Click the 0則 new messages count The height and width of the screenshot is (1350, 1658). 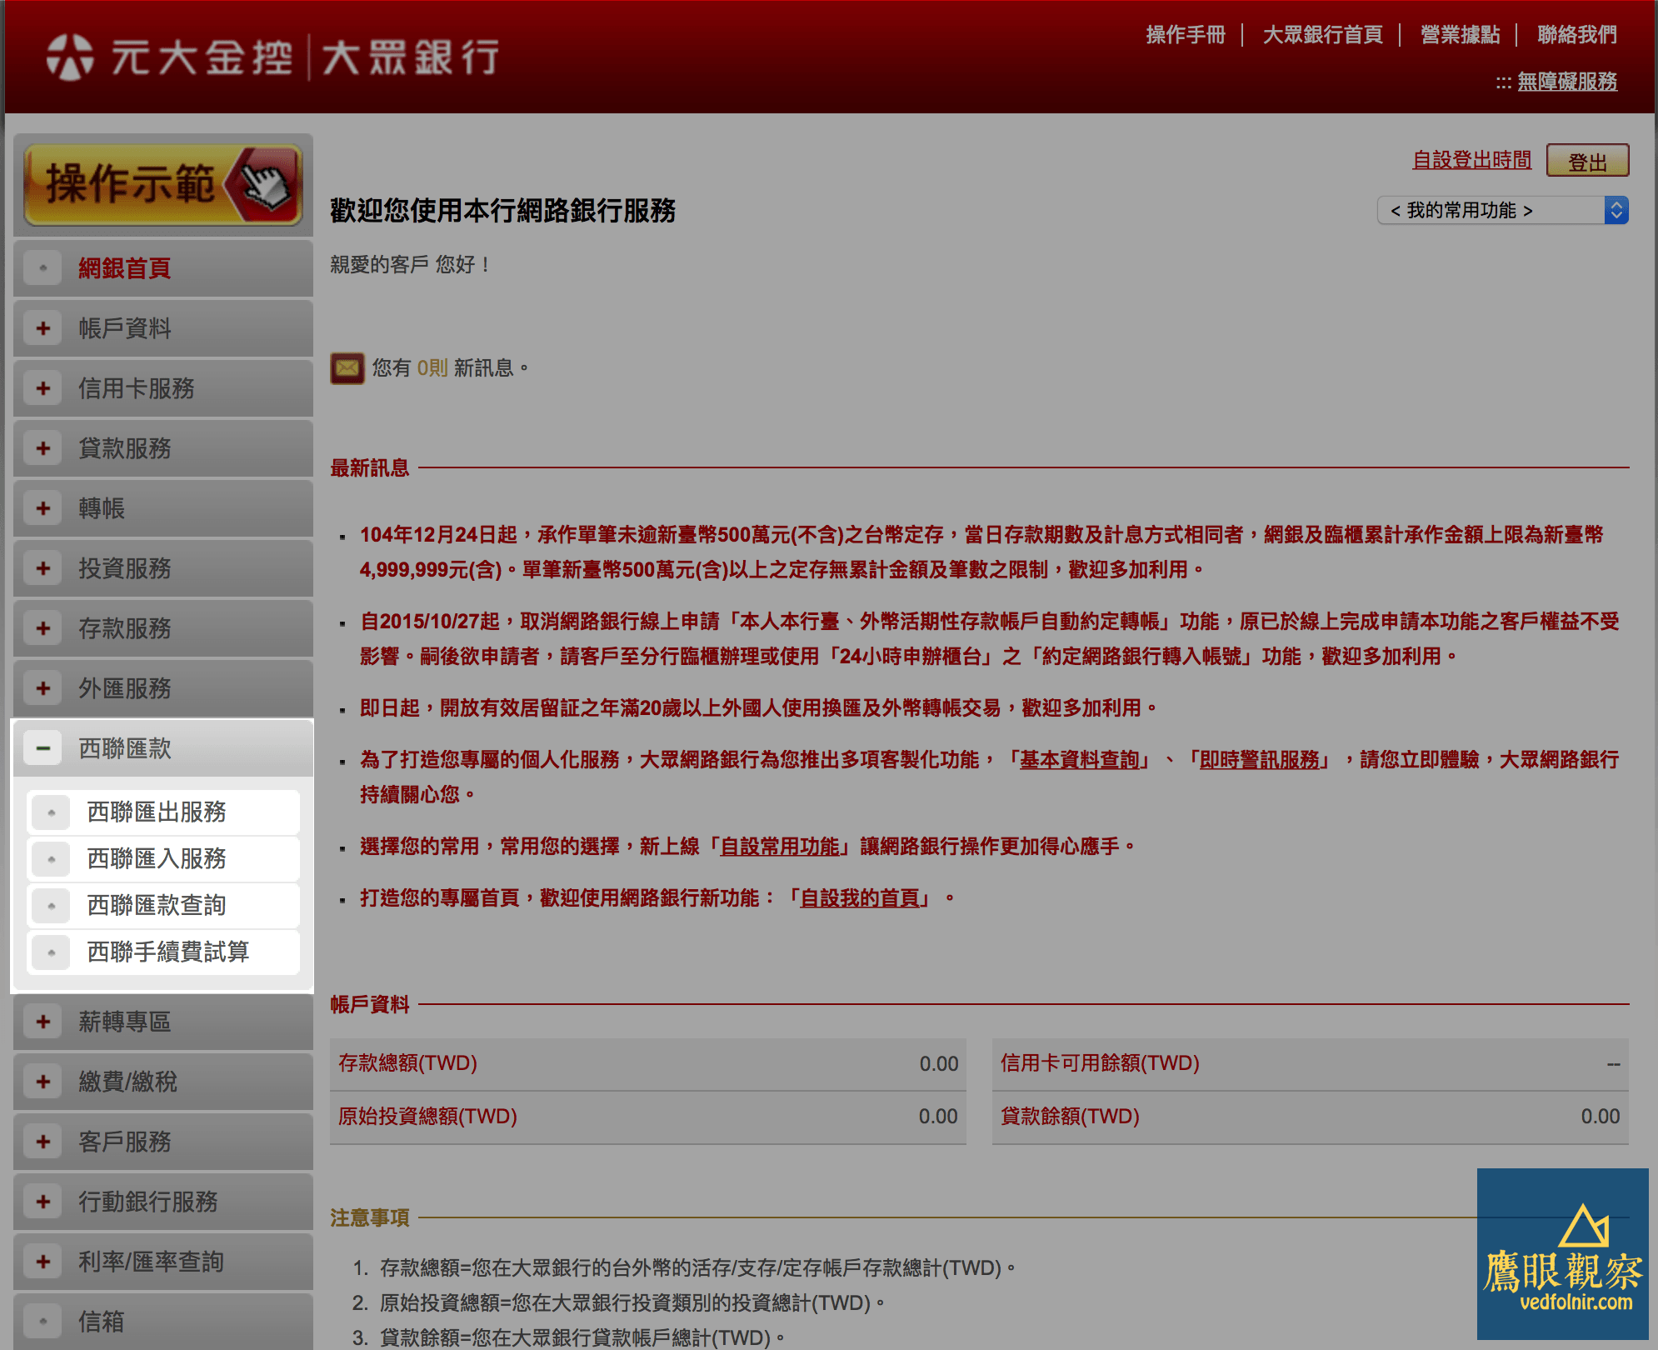[432, 368]
